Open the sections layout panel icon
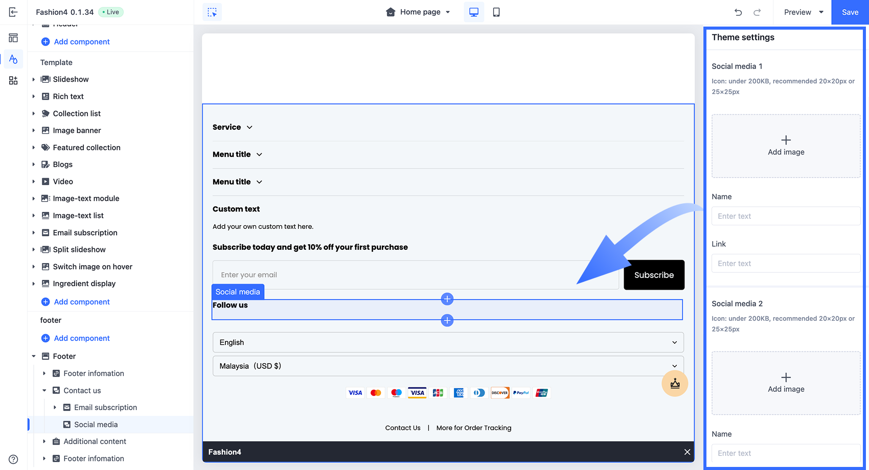The height and width of the screenshot is (470, 869). [13, 38]
